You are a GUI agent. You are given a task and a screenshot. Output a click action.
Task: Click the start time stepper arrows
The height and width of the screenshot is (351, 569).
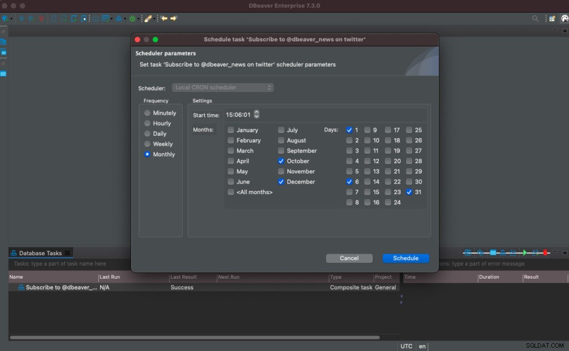[257, 115]
